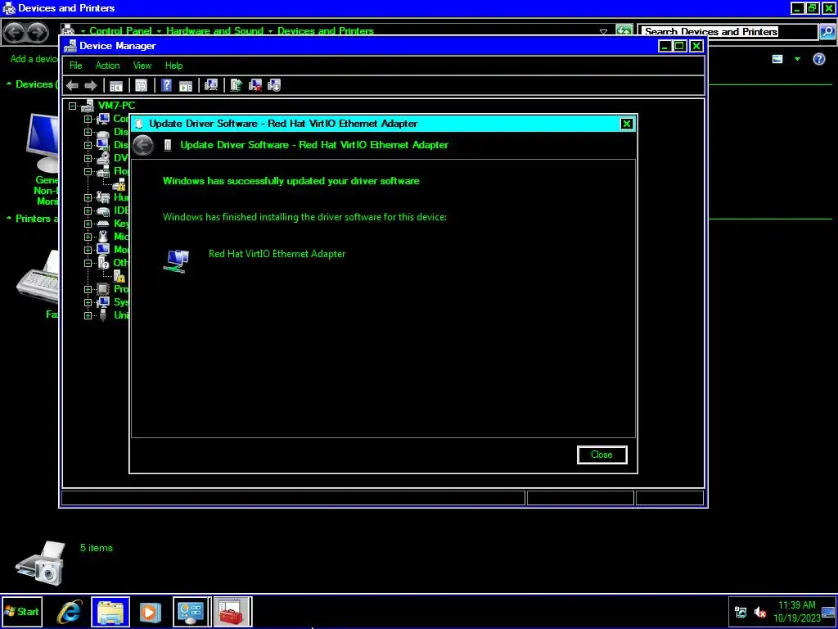
Task: Select the Universal Serial Bus controllers icon
Action: click(x=103, y=315)
